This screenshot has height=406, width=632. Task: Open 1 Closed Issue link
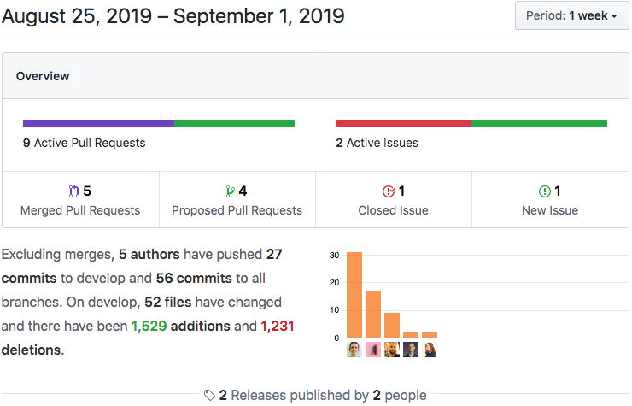point(394,200)
